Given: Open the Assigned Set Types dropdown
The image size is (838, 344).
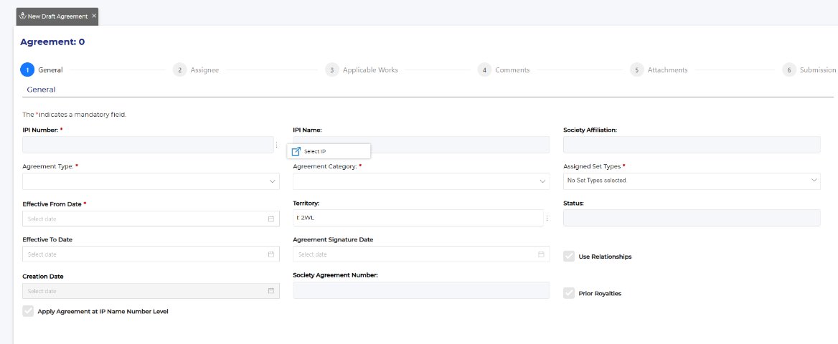Looking at the screenshot, I should point(692,181).
